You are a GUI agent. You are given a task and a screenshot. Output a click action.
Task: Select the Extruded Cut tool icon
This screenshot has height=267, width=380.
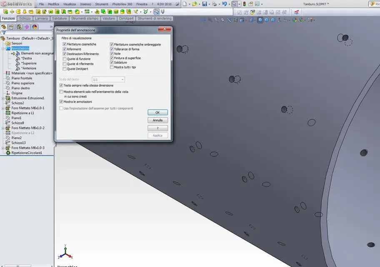[38, 12]
